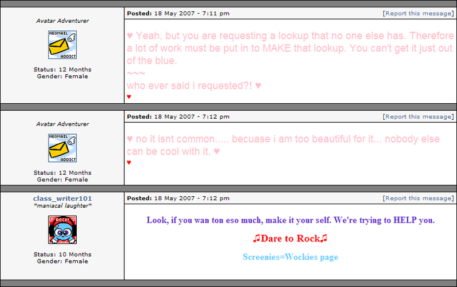Open class_writer101's user profile
457x287 pixels.
tap(62, 198)
